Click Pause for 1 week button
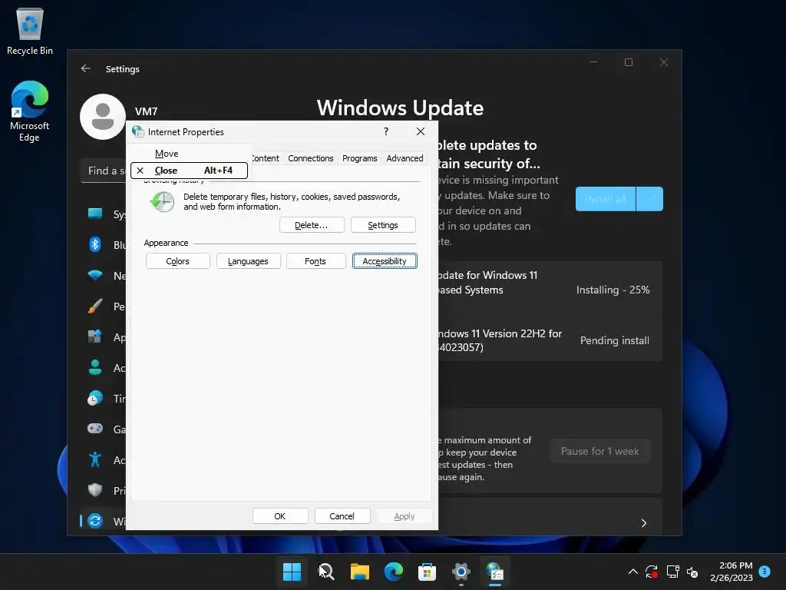 point(600,451)
